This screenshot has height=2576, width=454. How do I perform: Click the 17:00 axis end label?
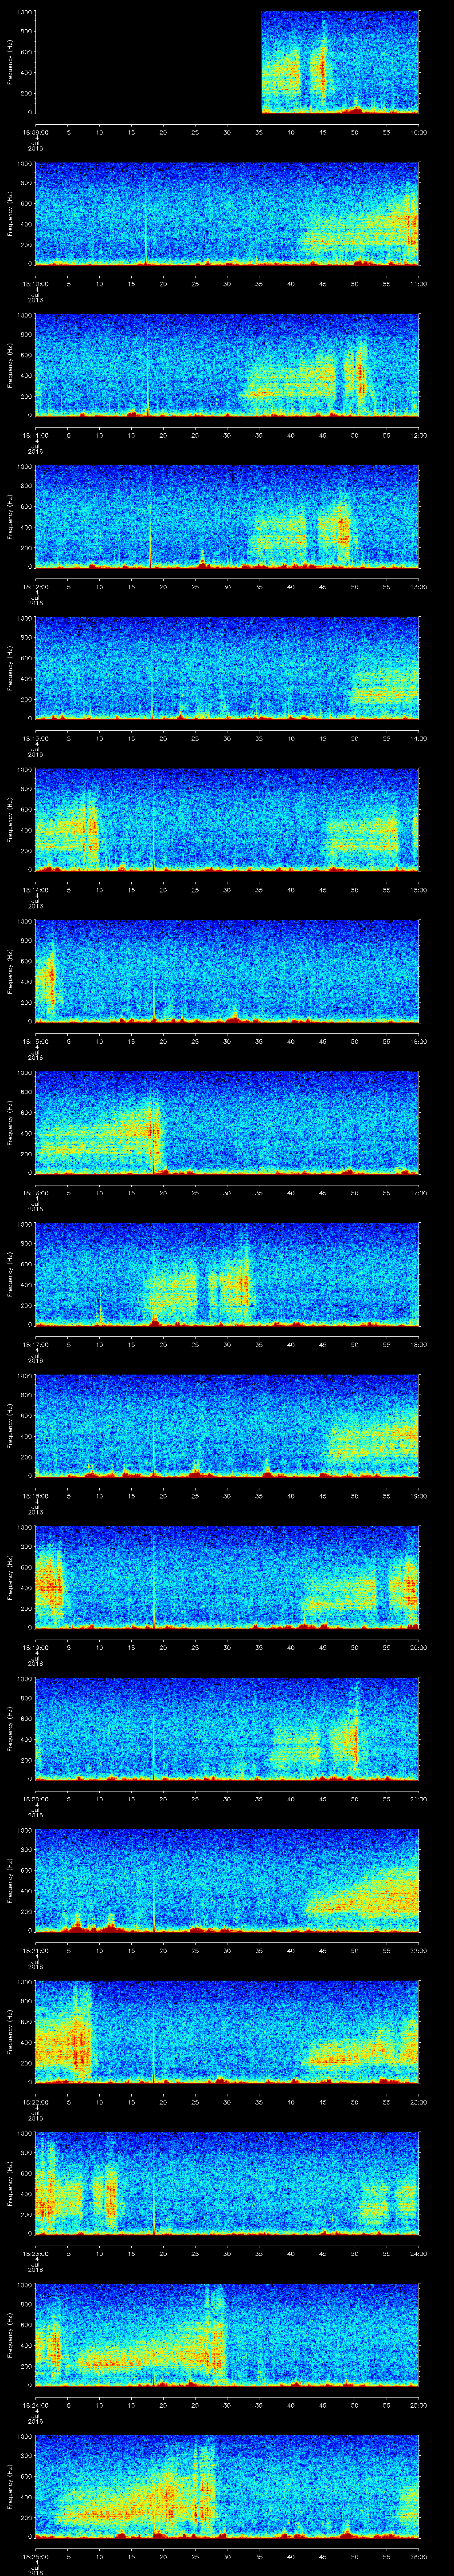(418, 1193)
